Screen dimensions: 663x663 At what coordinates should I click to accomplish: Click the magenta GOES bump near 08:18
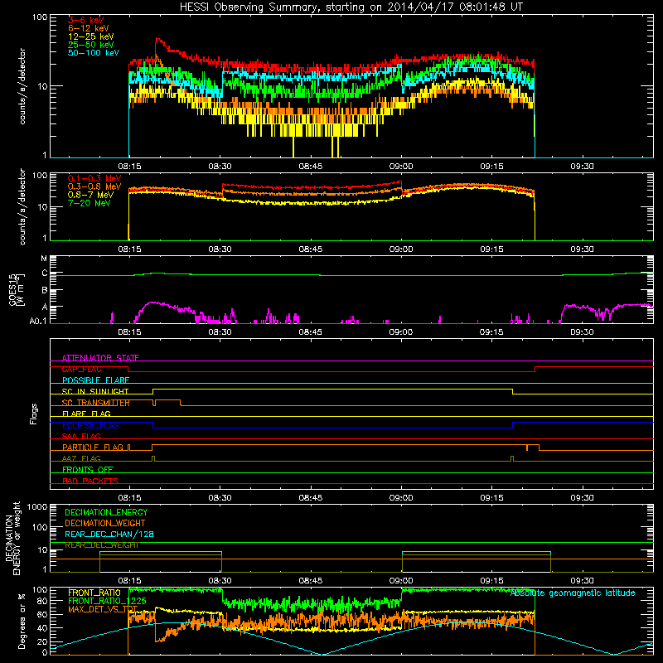click(x=152, y=303)
